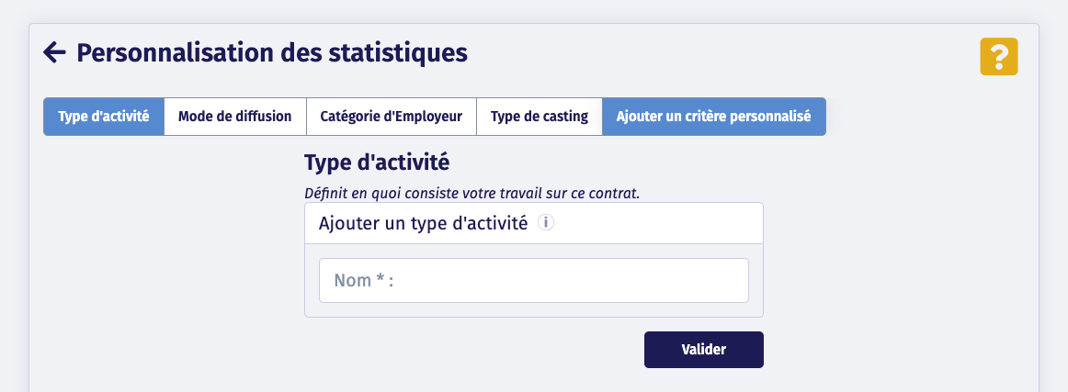Switch to the Type d'activité tab

104,117
